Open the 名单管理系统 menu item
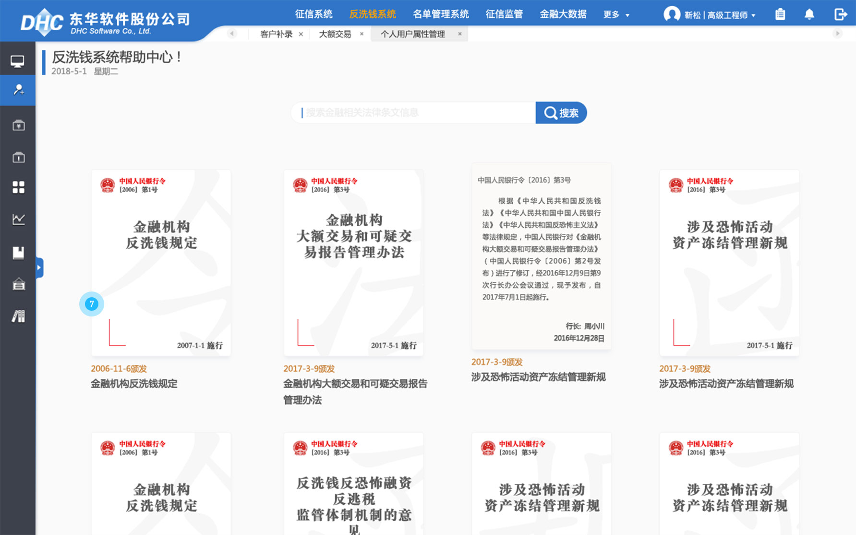The image size is (856, 535). [x=440, y=14]
